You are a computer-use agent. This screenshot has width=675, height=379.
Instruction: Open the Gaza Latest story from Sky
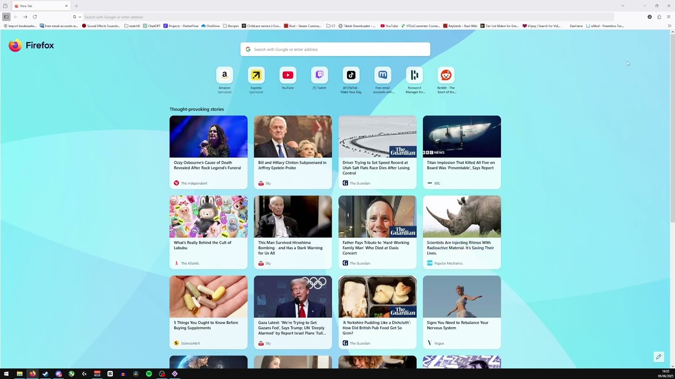(x=293, y=312)
